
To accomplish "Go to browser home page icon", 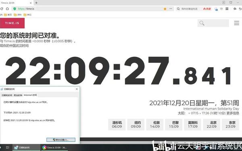I will [x=7, y=9].
